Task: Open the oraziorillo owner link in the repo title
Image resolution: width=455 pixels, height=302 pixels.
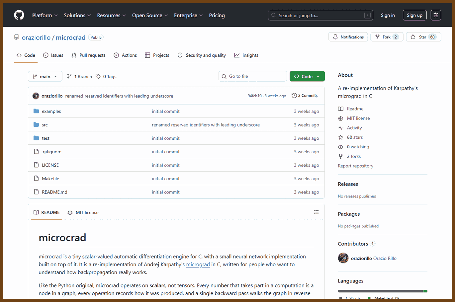Action: [36, 38]
